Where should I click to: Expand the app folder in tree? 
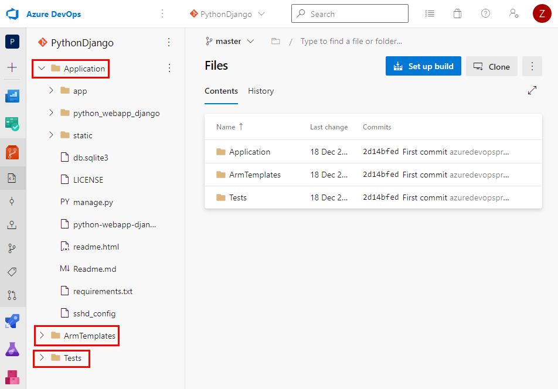(51, 90)
